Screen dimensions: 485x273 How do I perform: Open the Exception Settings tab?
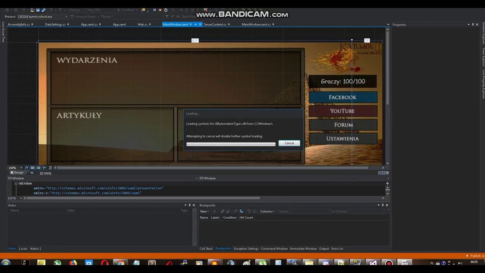(x=246, y=249)
